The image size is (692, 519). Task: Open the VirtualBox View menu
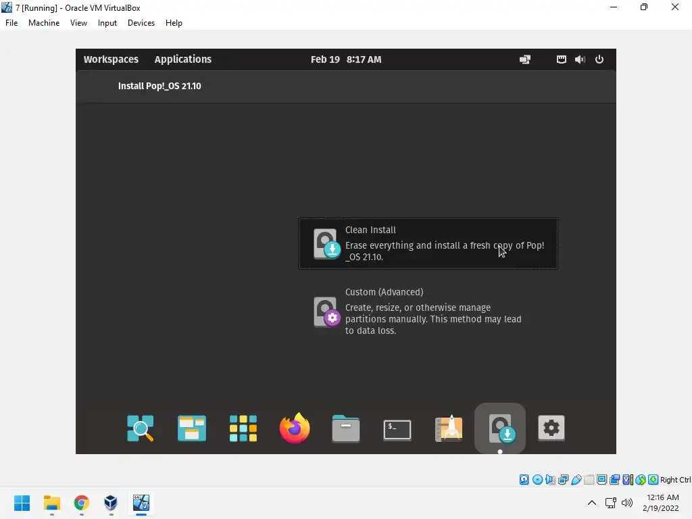(78, 23)
